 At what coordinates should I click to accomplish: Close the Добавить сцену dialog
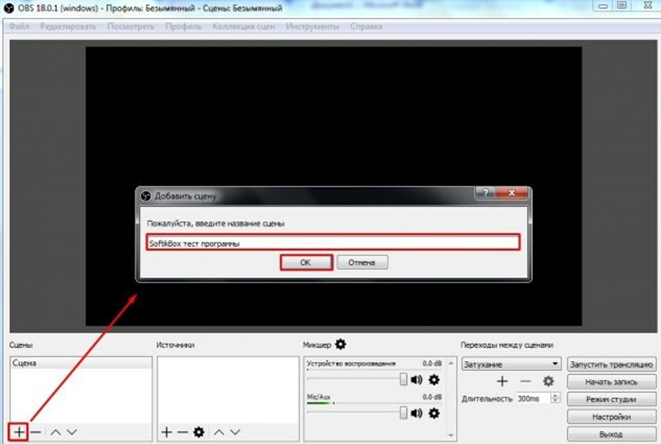click(512, 193)
